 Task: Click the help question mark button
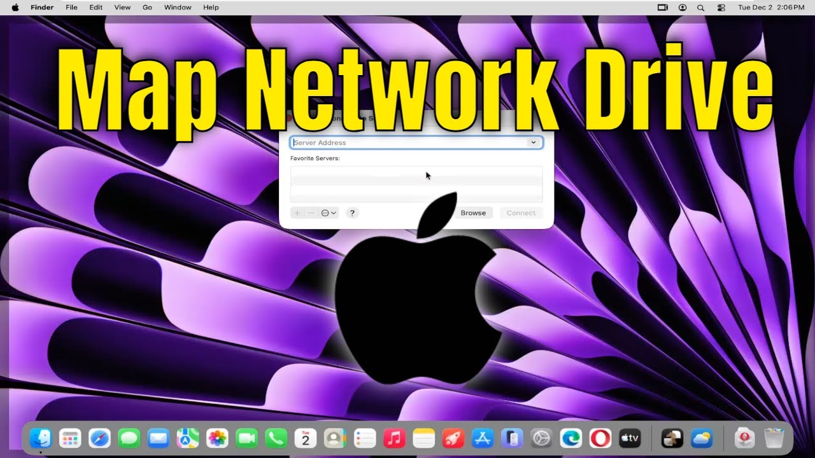click(352, 213)
